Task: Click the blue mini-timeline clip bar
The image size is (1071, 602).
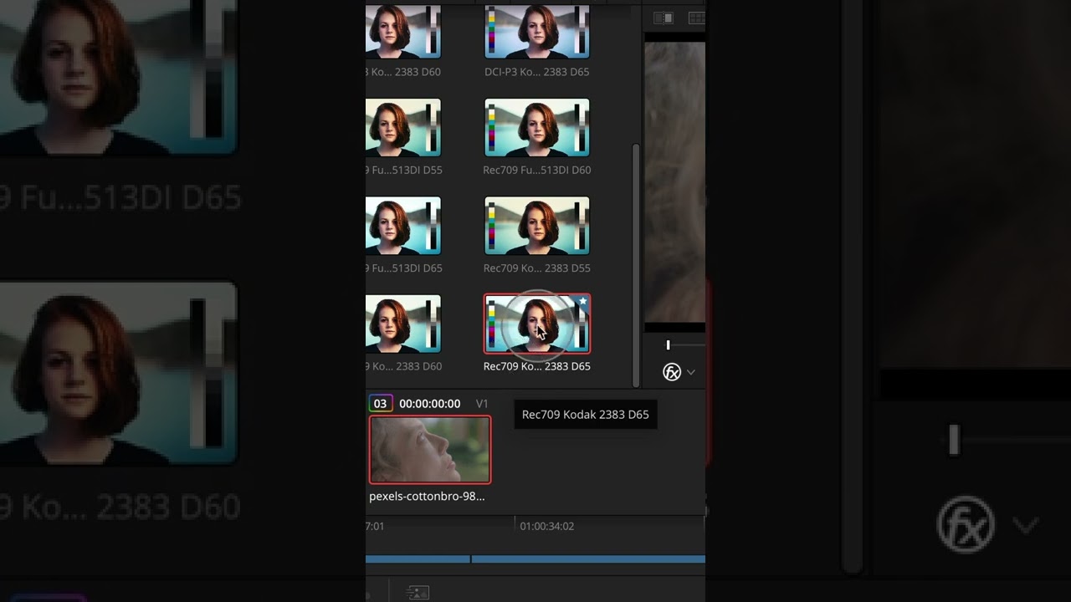Action: tap(588, 559)
